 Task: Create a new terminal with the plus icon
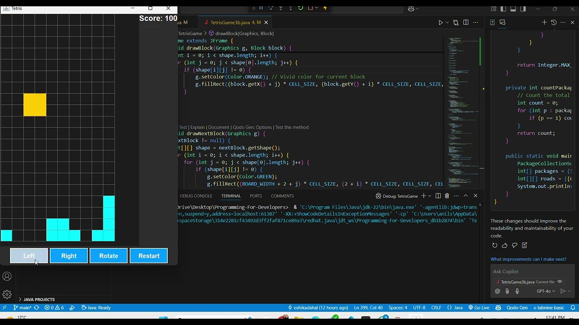423,196
